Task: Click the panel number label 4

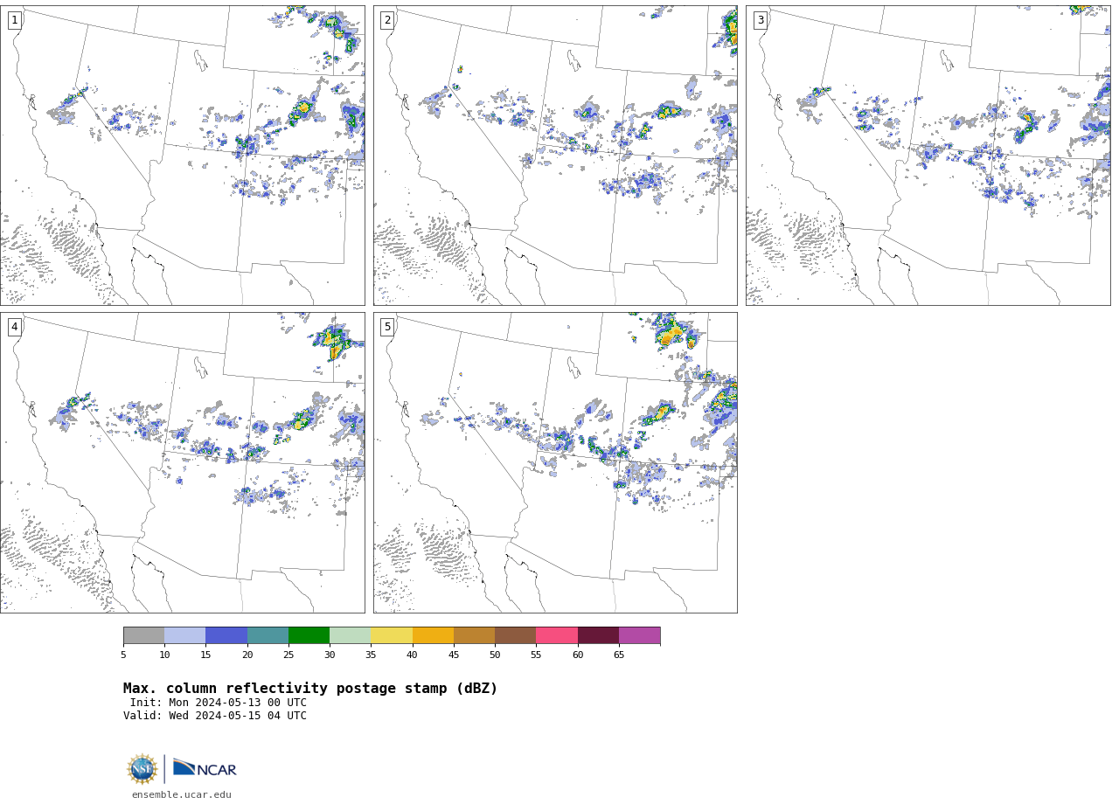Action: coord(14,327)
